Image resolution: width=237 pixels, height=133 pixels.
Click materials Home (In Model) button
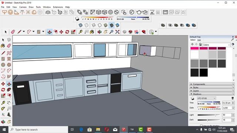pyautogui.click(x=200, y=44)
